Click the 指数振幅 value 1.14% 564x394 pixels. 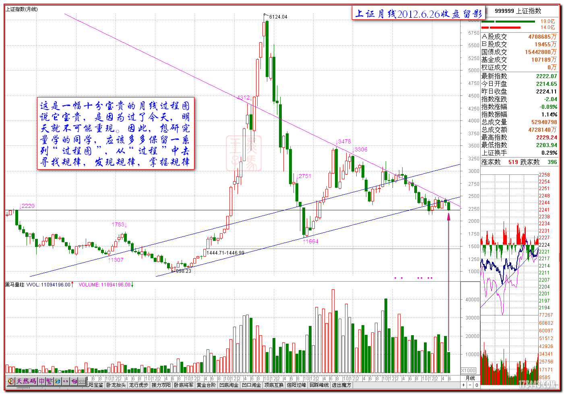[549, 114]
